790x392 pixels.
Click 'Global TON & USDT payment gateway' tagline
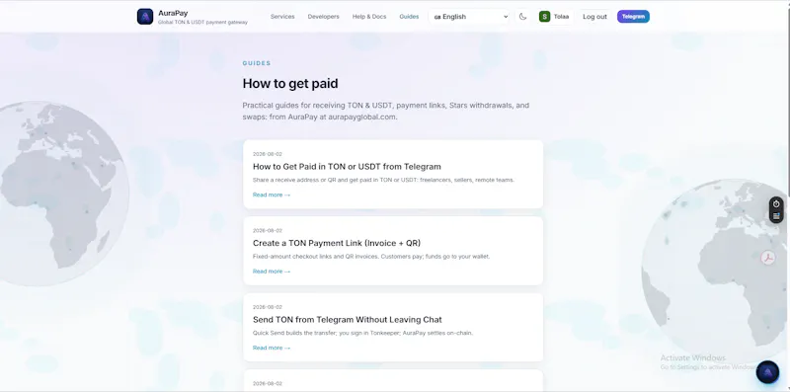(202, 22)
